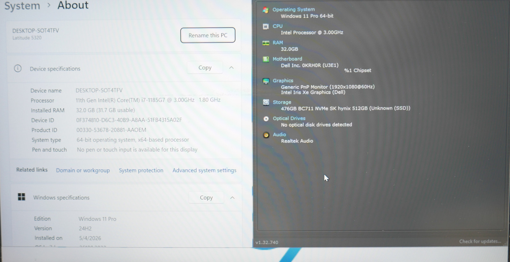Open the Graphics section heading
The image size is (510, 262).
tap(283, 81)
